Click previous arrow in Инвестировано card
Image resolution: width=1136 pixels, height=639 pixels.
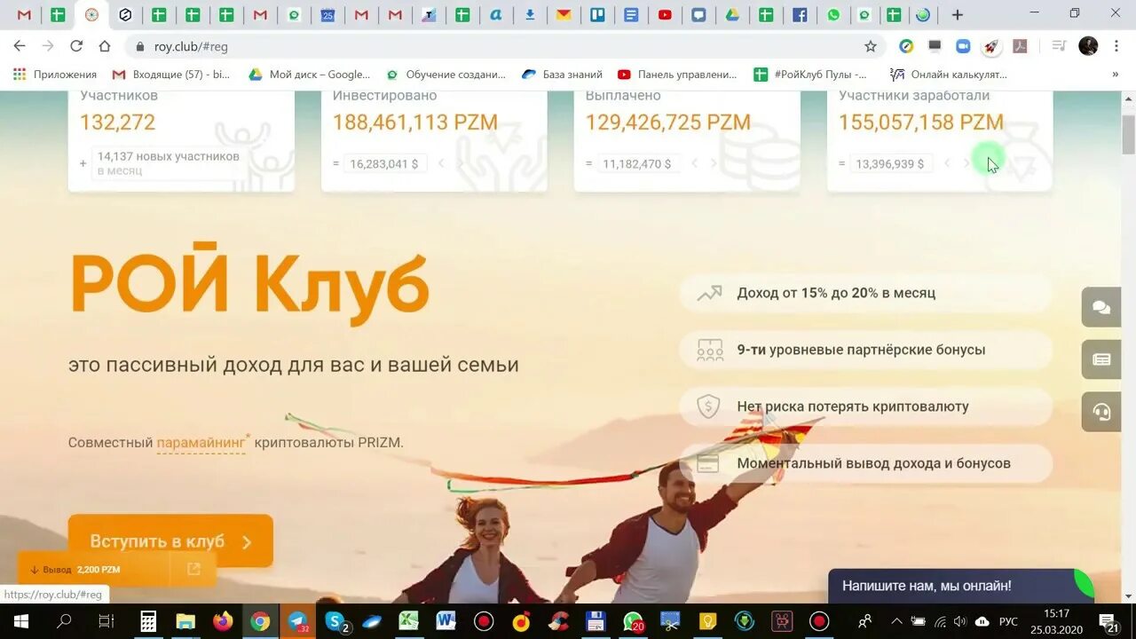tap(441, 163)
